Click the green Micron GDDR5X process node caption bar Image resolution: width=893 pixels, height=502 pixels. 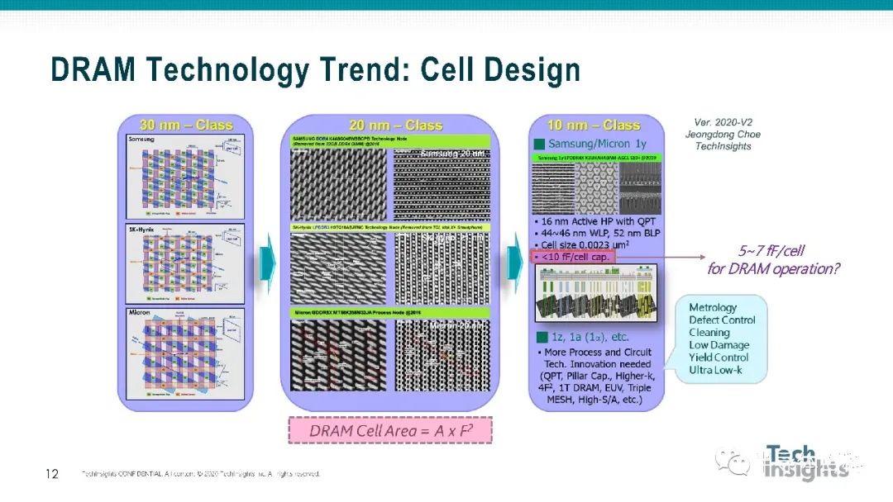pyautogui.click(x=390, y=313)
